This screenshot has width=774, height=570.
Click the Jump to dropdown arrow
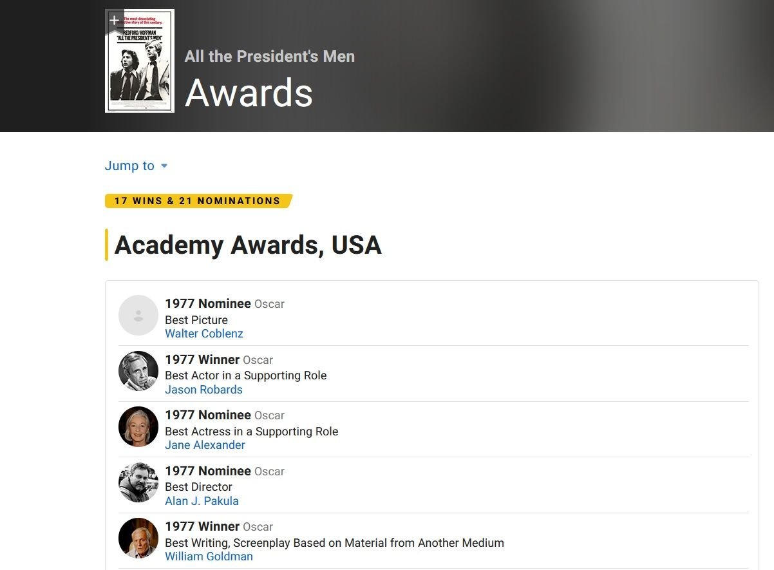click(164, 166)
